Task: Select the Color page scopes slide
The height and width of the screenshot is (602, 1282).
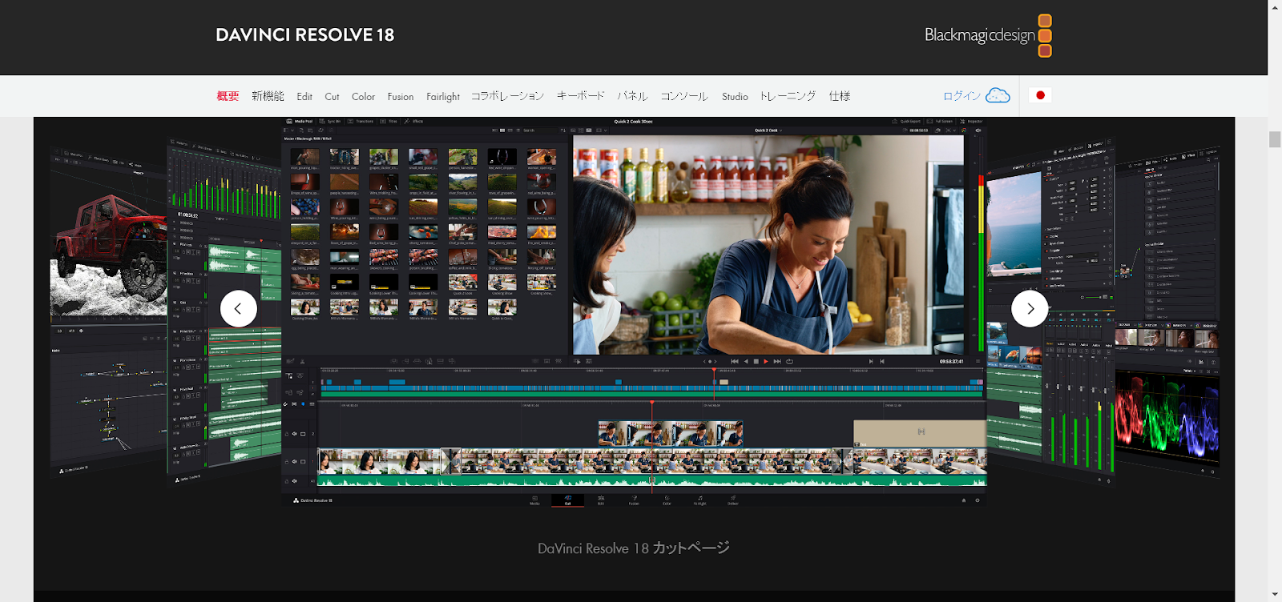Action: 1167,312
